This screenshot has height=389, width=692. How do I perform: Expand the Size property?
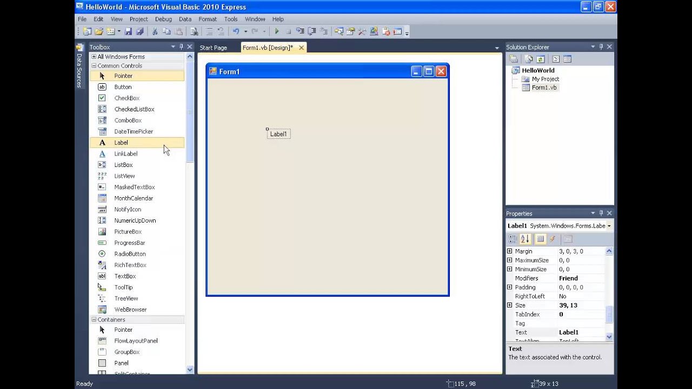[x=509, y=305]
